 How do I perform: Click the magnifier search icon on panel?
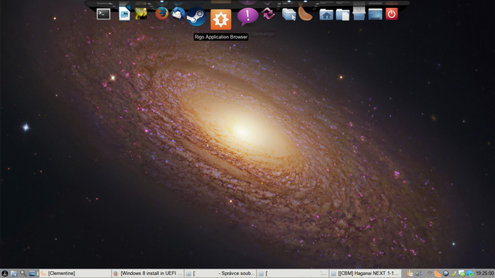click(23, 274)
